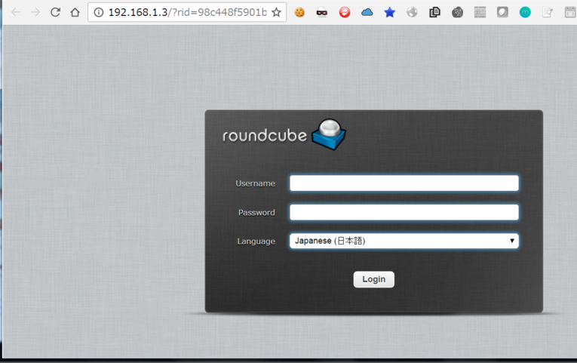
Task: Open the red circular arrows extension
Action: pos(345,13)
